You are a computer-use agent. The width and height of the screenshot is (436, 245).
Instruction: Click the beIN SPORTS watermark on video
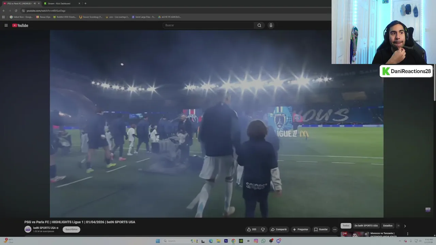click(x=428, y=210)
